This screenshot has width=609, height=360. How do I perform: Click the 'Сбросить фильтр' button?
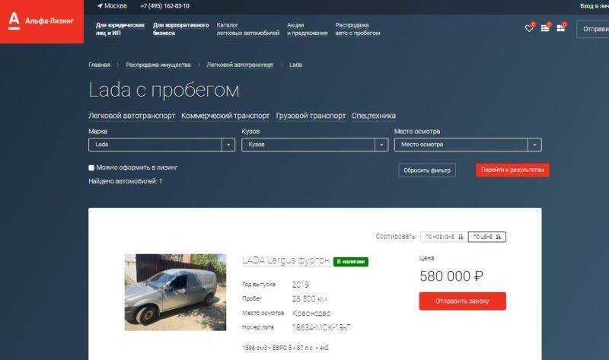click(x=427, y=170)
